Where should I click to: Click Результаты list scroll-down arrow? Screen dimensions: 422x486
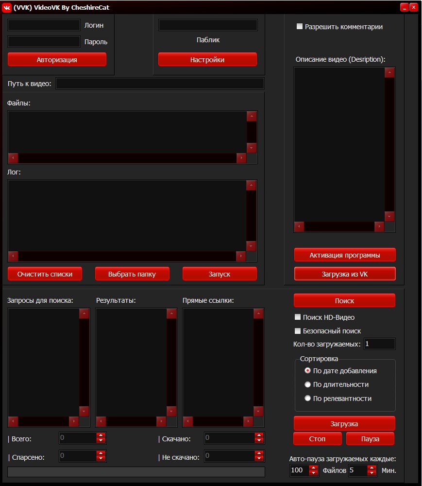point(171,411)
